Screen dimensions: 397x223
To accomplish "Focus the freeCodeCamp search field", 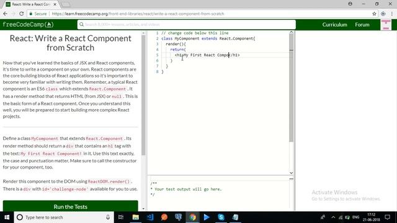I will click(x=187, y=25).
